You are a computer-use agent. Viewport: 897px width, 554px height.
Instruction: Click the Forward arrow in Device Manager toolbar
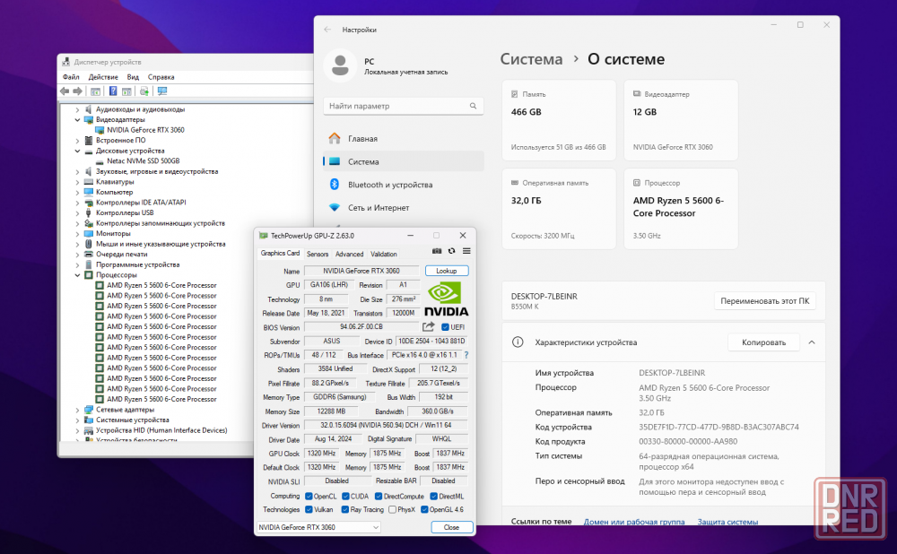tap(78, 91)
